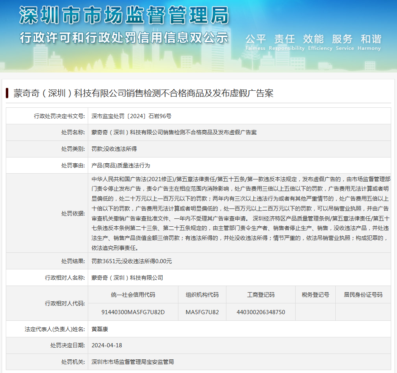Click the 处罚类别 label

tap(73, 149)
